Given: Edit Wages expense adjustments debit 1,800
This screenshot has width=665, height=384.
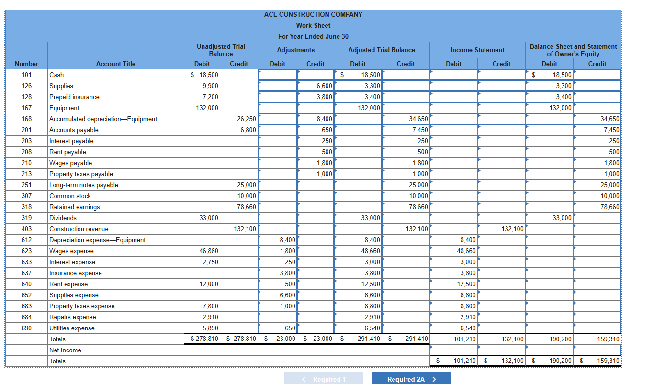Looking at the screenshot, I should point(277,251).
